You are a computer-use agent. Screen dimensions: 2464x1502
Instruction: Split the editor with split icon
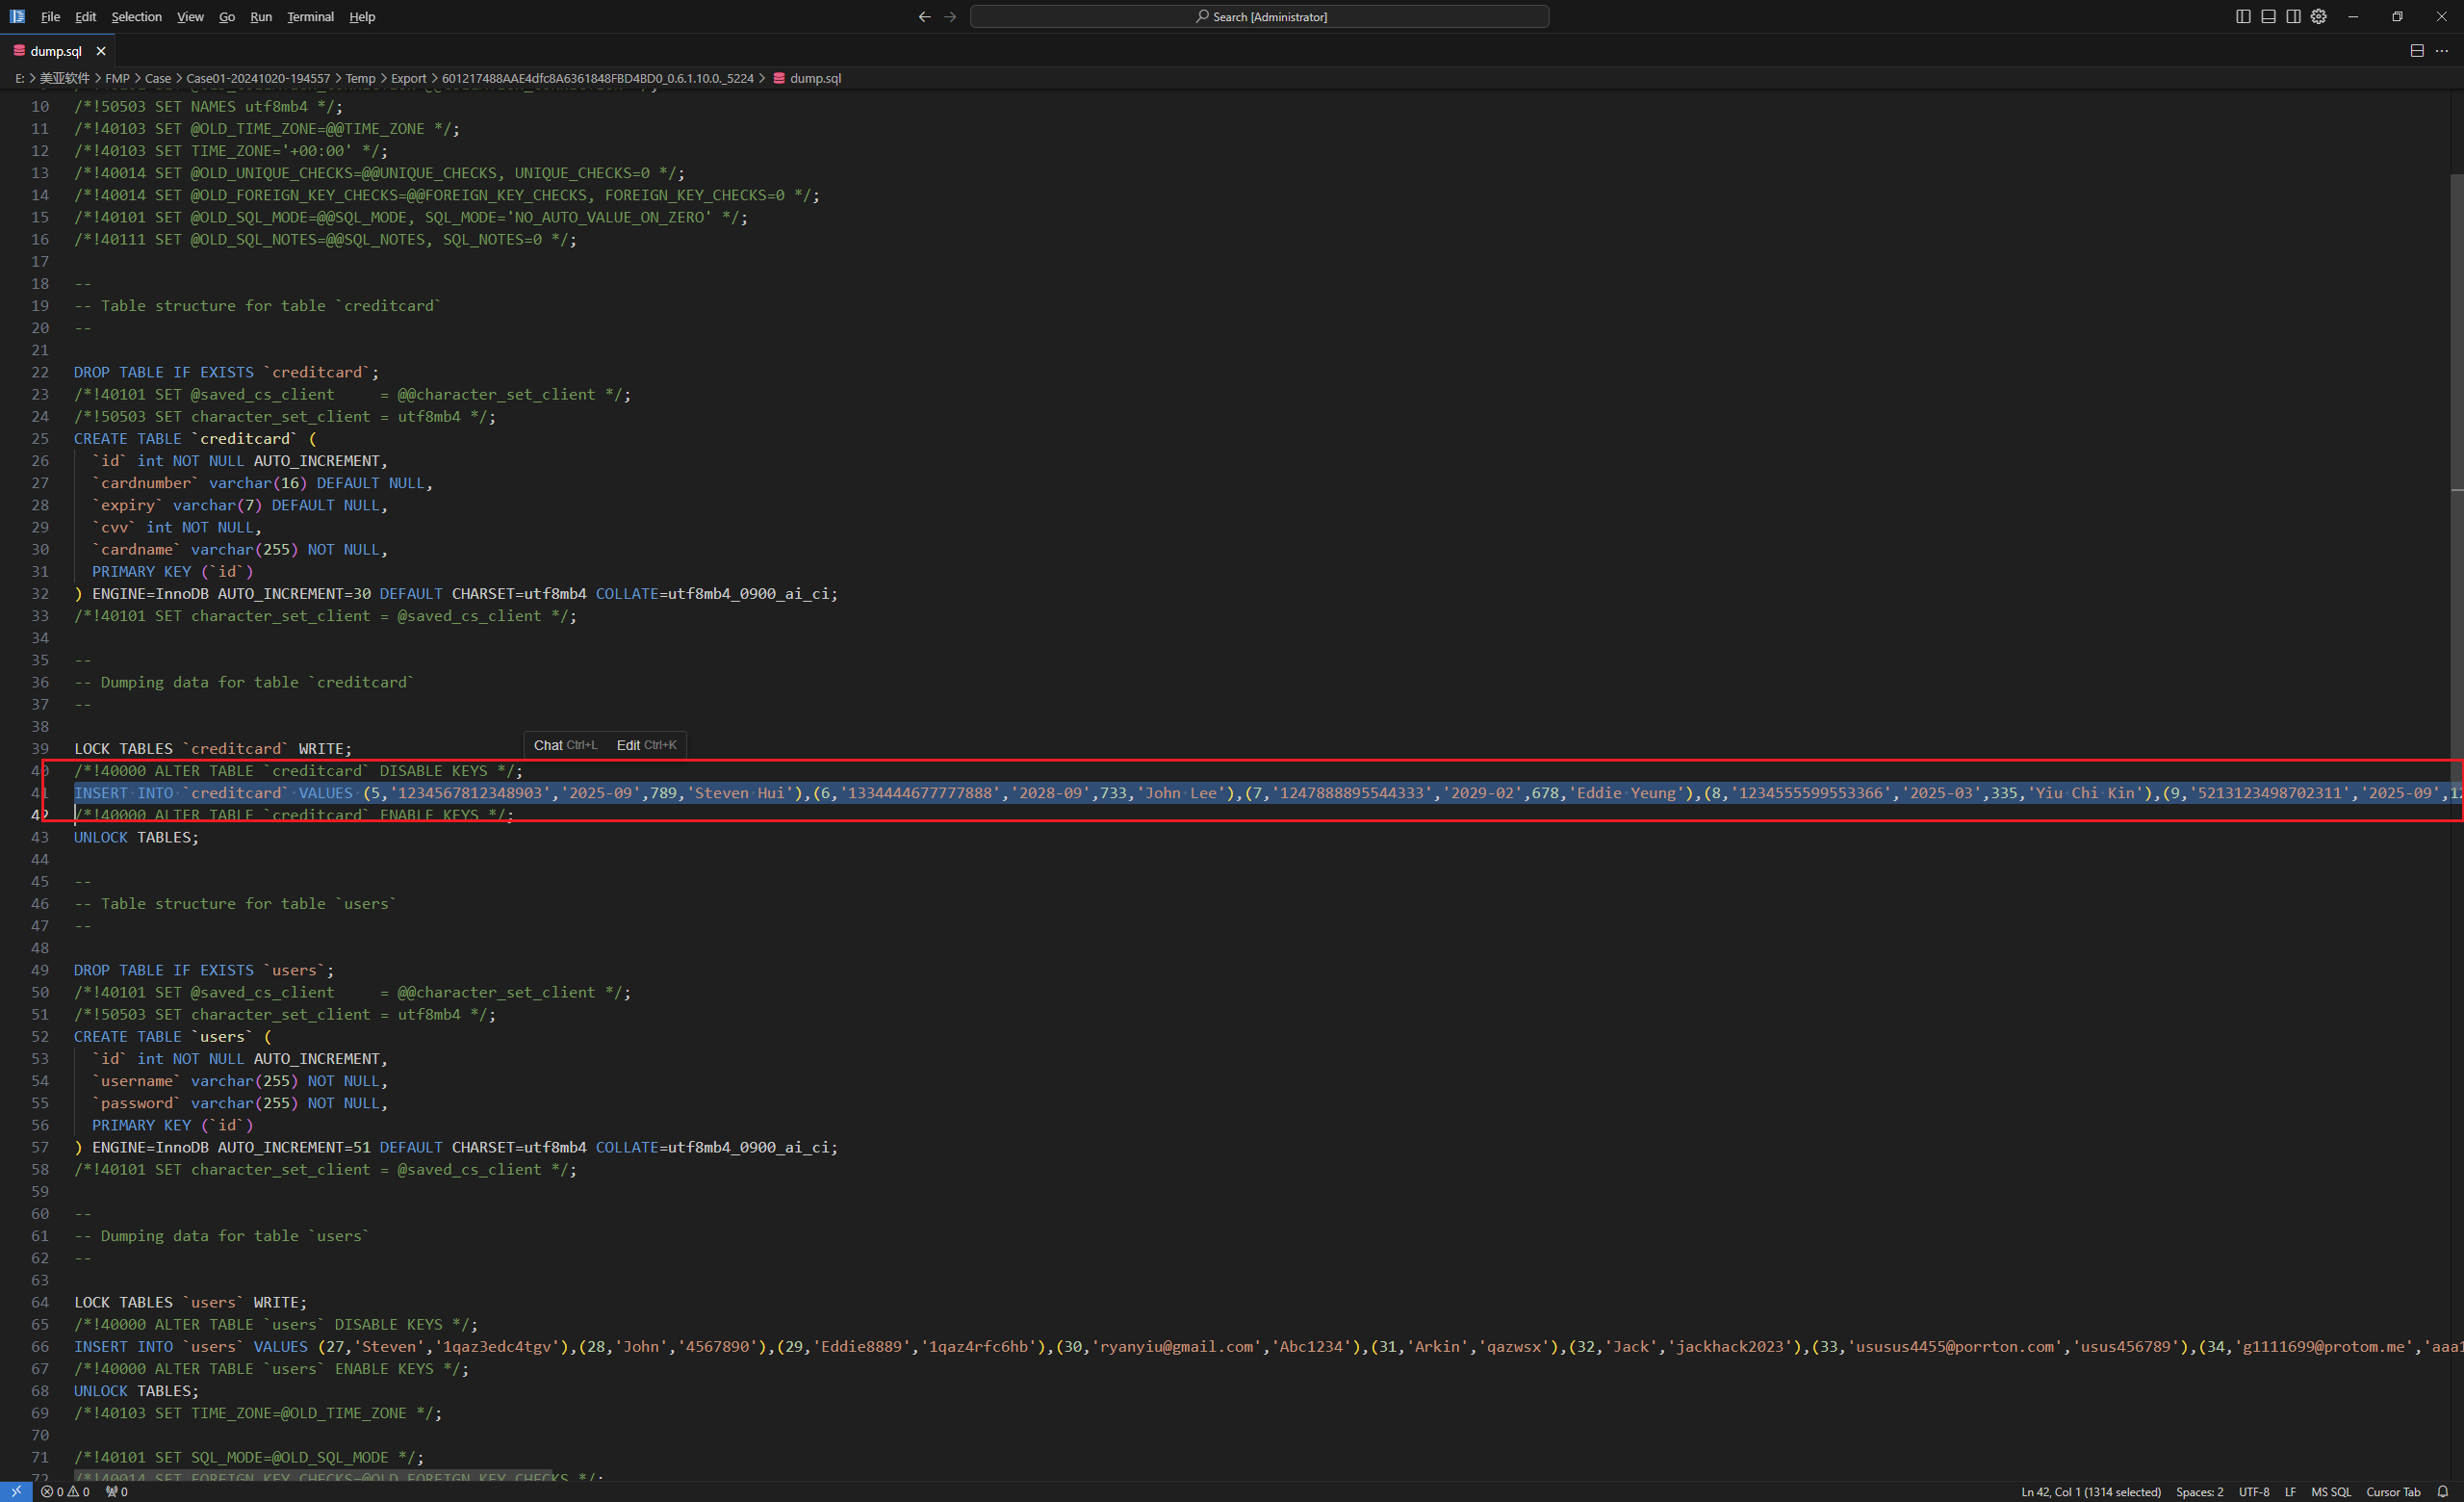pyautogui.click(x=2416, y=51)
